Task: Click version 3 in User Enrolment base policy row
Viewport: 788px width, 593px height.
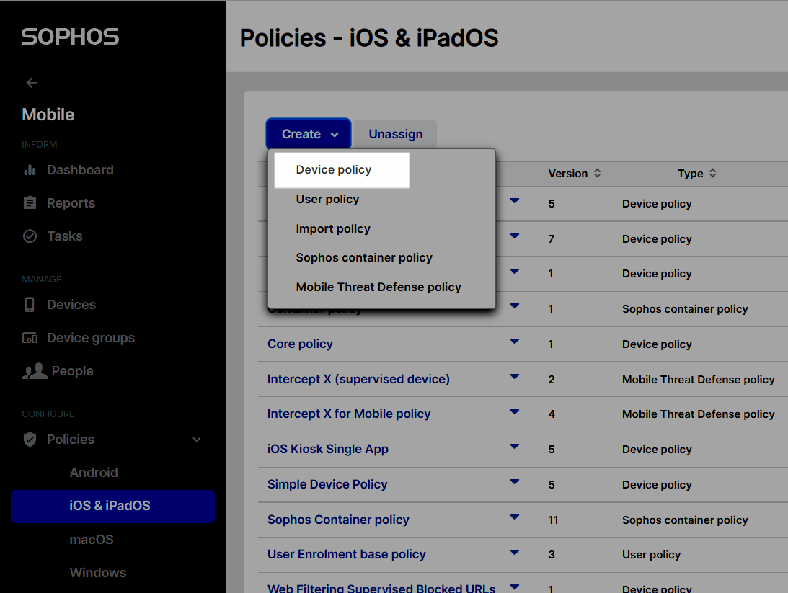Action: pyautogui.click(x=552, y=554)
